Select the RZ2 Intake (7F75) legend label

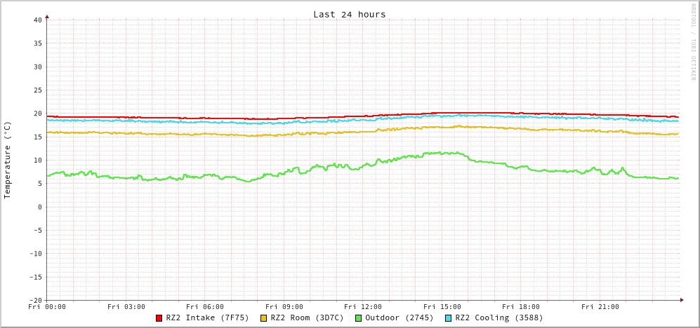coord(207,318)
